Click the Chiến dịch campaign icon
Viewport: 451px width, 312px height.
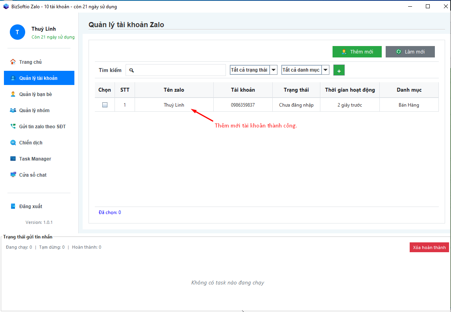tap(13, 142)
